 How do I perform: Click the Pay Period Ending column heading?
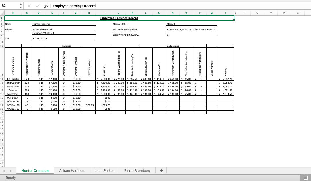tap(13, 62)
